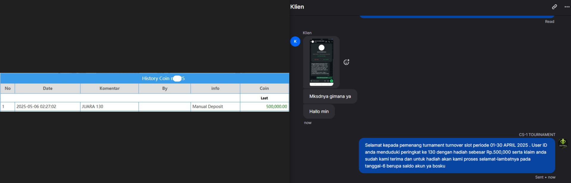
Task: Sort by the Komentar column header
Action: pos(109,88)
